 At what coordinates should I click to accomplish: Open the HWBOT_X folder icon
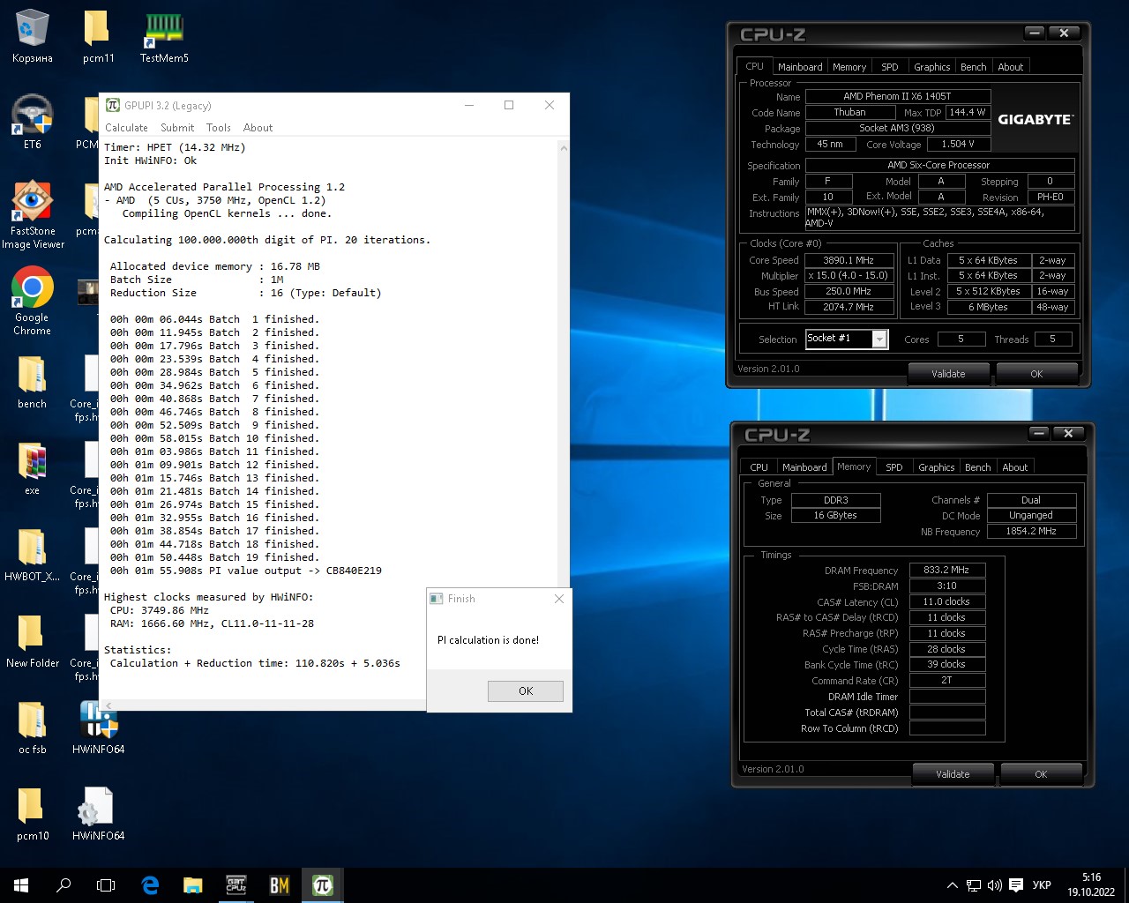coord(32,555)
